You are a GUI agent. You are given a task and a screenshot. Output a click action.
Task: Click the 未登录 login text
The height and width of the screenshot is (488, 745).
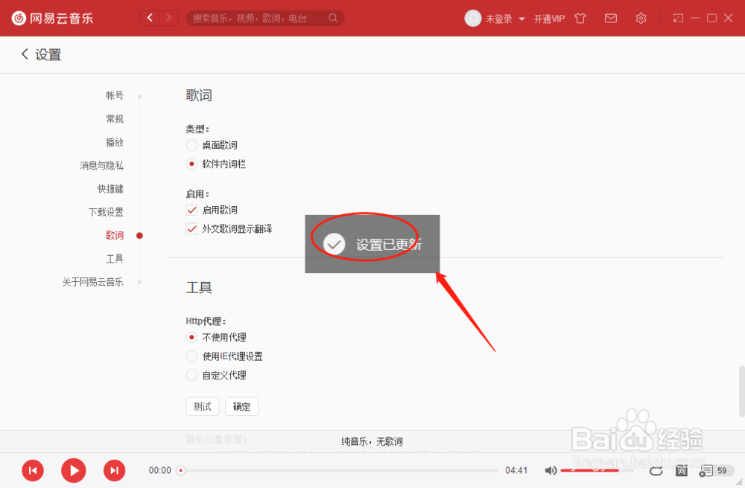tap(498, 19)
